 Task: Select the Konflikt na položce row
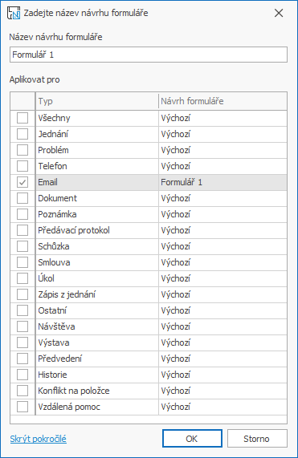click(149, 391)
